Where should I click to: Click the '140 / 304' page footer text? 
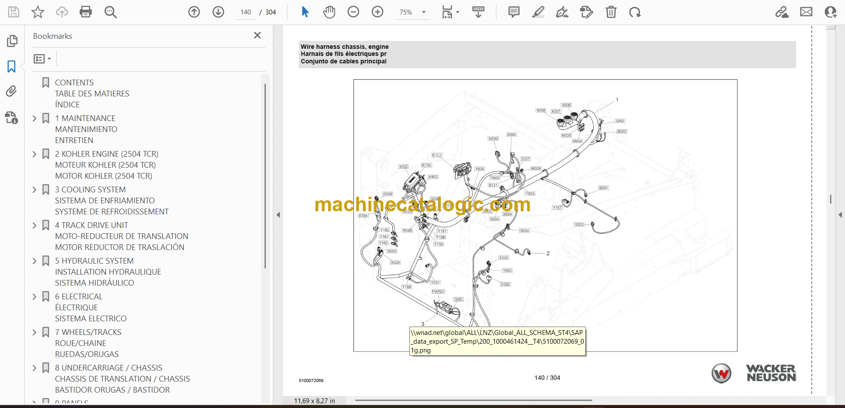(547, 378)
